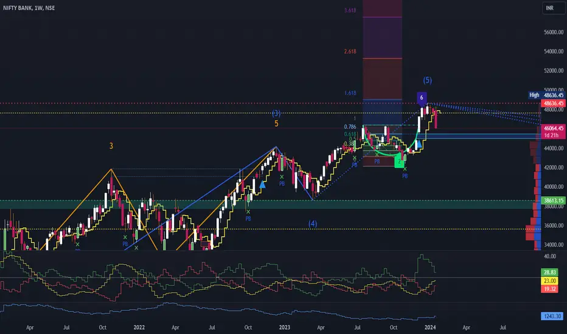Click the High 48636.45 price label

pyautogui.click(x=546, y=95)
